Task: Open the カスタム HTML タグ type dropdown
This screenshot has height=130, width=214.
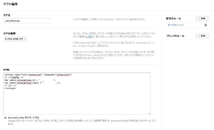Action: pos(15,39)
